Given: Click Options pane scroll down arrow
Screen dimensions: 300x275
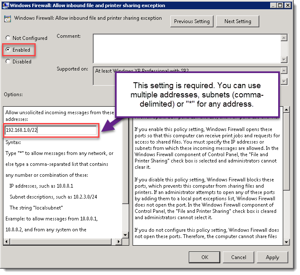Looking at the screenshot, I should click(x=125, y=235).
